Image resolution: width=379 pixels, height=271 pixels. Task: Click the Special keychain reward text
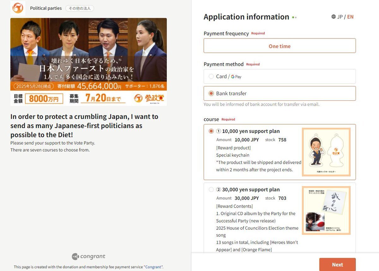(233, 155)
